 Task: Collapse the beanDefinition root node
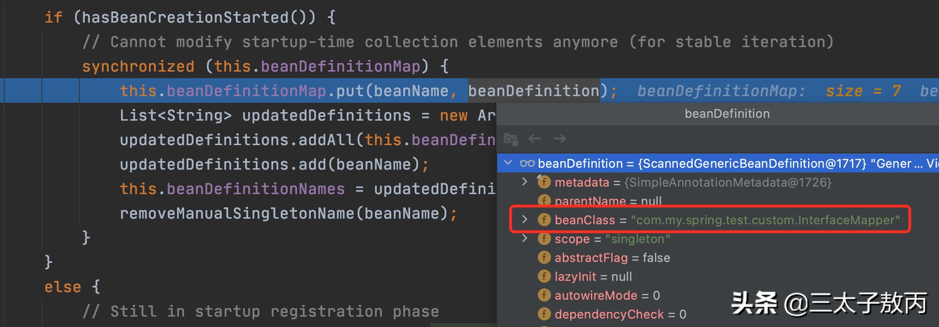click(508, 163)
